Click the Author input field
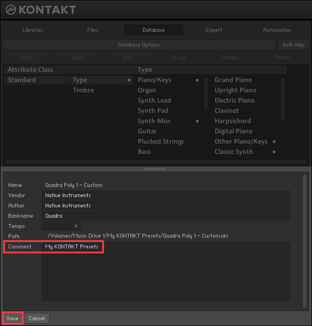Screen dimensions: 312x326 point(166,205)
